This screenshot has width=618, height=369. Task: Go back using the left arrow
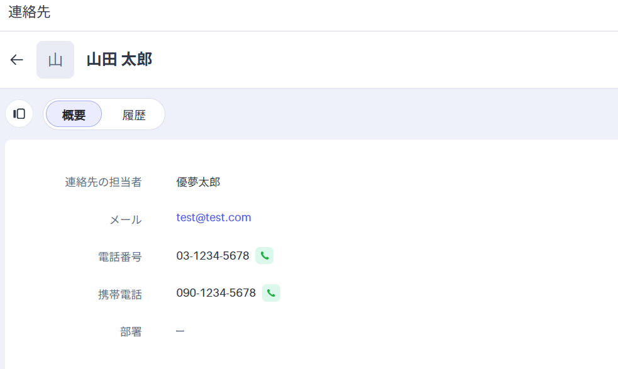[x=17, y=60]
